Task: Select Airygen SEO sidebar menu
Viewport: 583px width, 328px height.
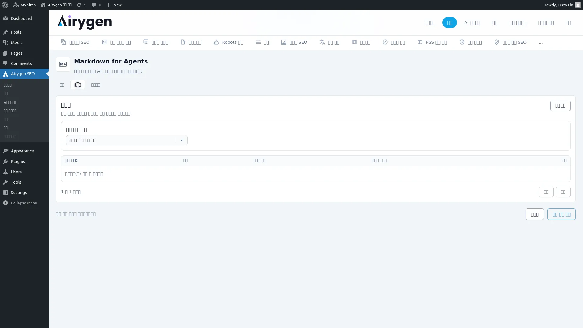Action: pos(24,74)
